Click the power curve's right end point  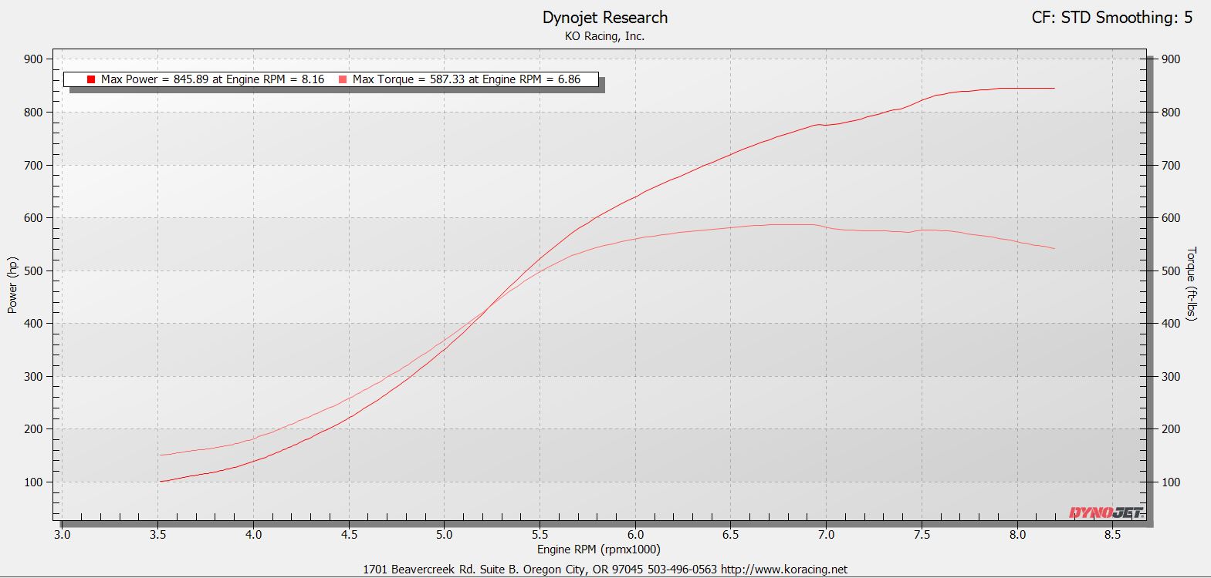[1054, 89]
